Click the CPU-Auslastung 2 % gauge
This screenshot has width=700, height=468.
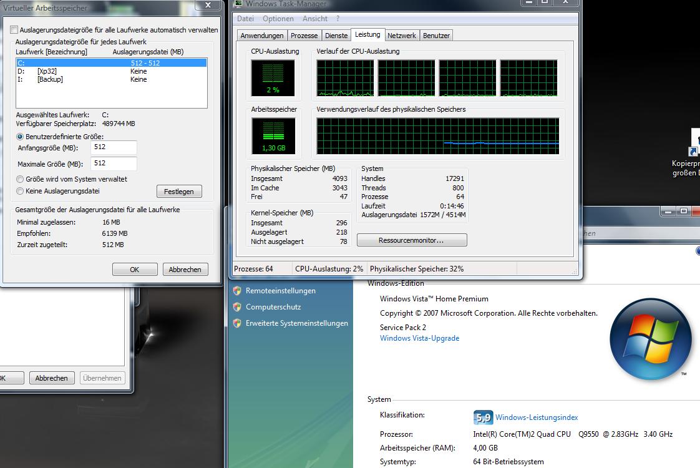[273, 78]
